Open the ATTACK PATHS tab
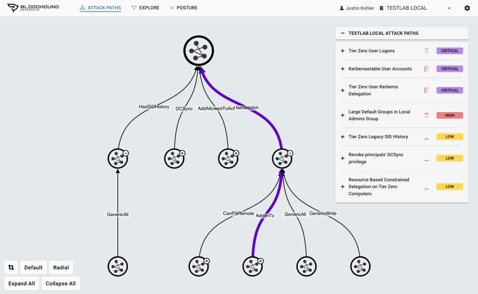 100,7
